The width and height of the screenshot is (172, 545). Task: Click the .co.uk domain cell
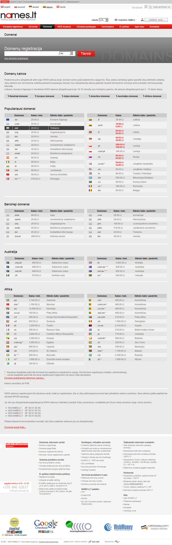(x=104, y=164)
